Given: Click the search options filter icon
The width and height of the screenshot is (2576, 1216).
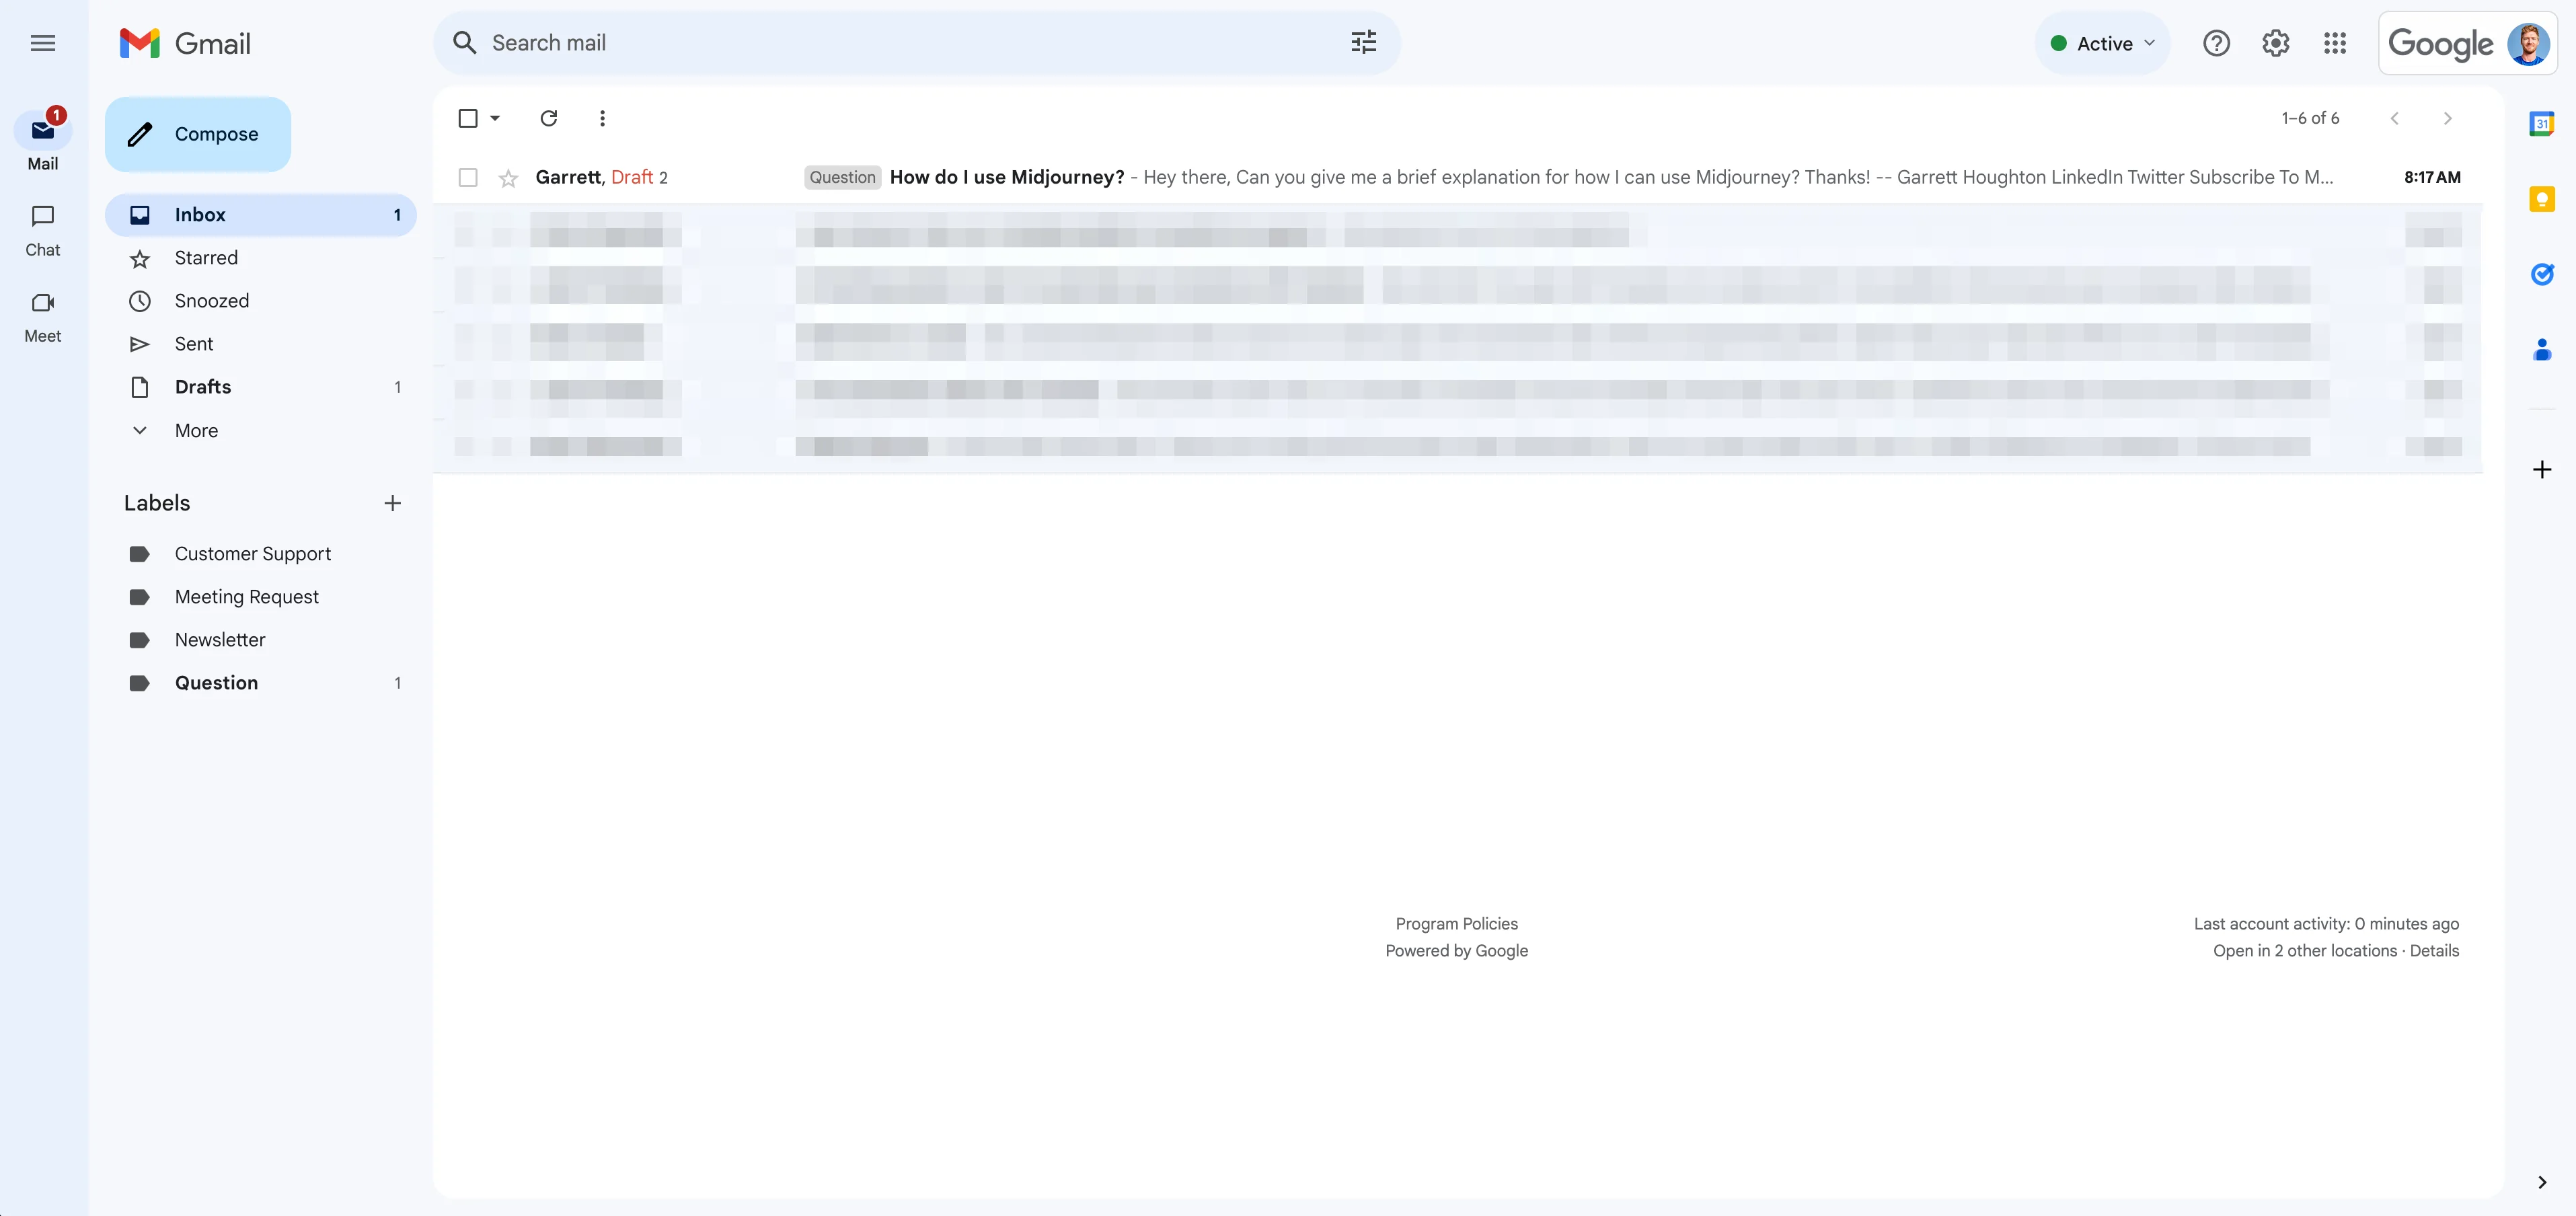Looking at the screenshot, I should coord(1363,43).
